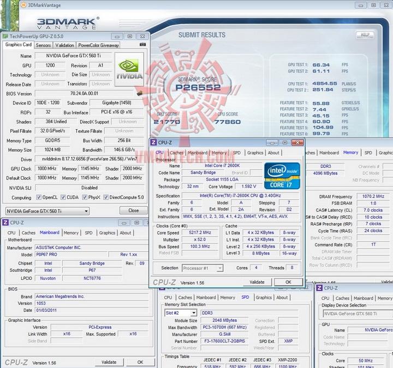
Task: Open the GPU-Z graphics card selection dropdown
Action: coord(47,211)
